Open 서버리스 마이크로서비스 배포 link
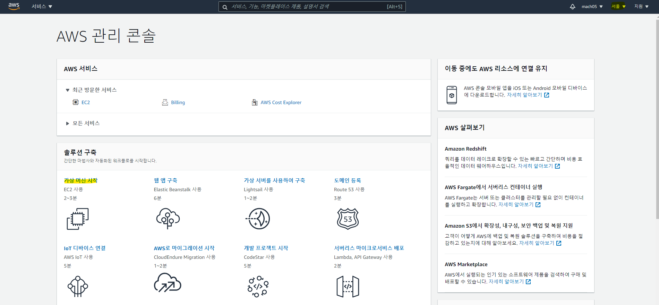The height and width of the screenshot is (305, 659). (x=369, y=248)
